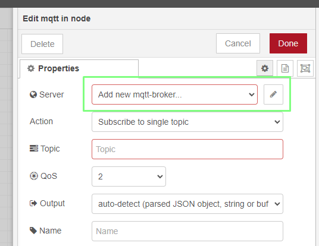The image size is (319, 246).
Task: Open the QoS dropdown showing 2
Action: pos(129,176)
